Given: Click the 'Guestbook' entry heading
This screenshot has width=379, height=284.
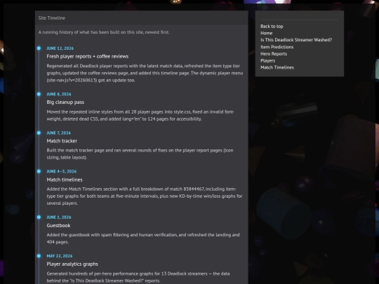Looking at the screenshot, I should 58,225.
